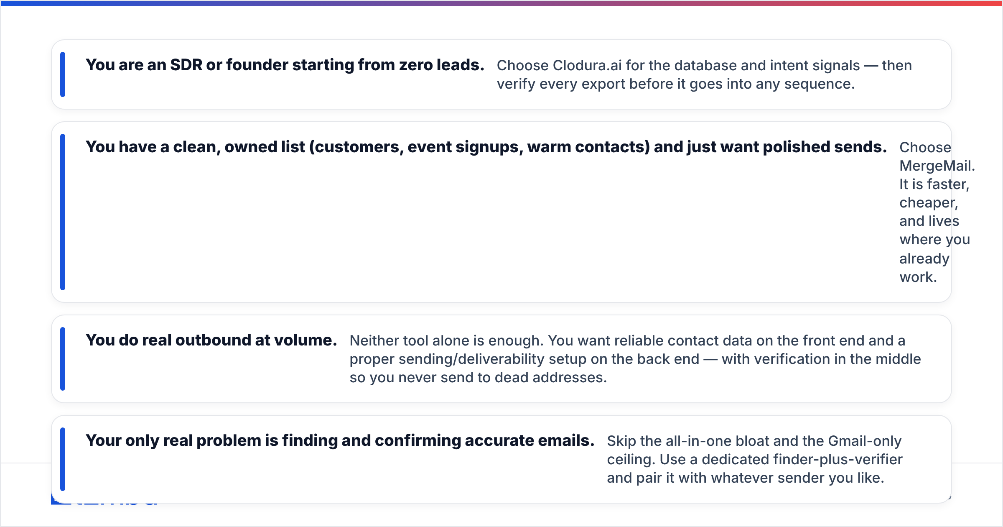Click the blue accent bar on the SDR card
Viewport: 1003px width, 527px height.
[63, 74]
